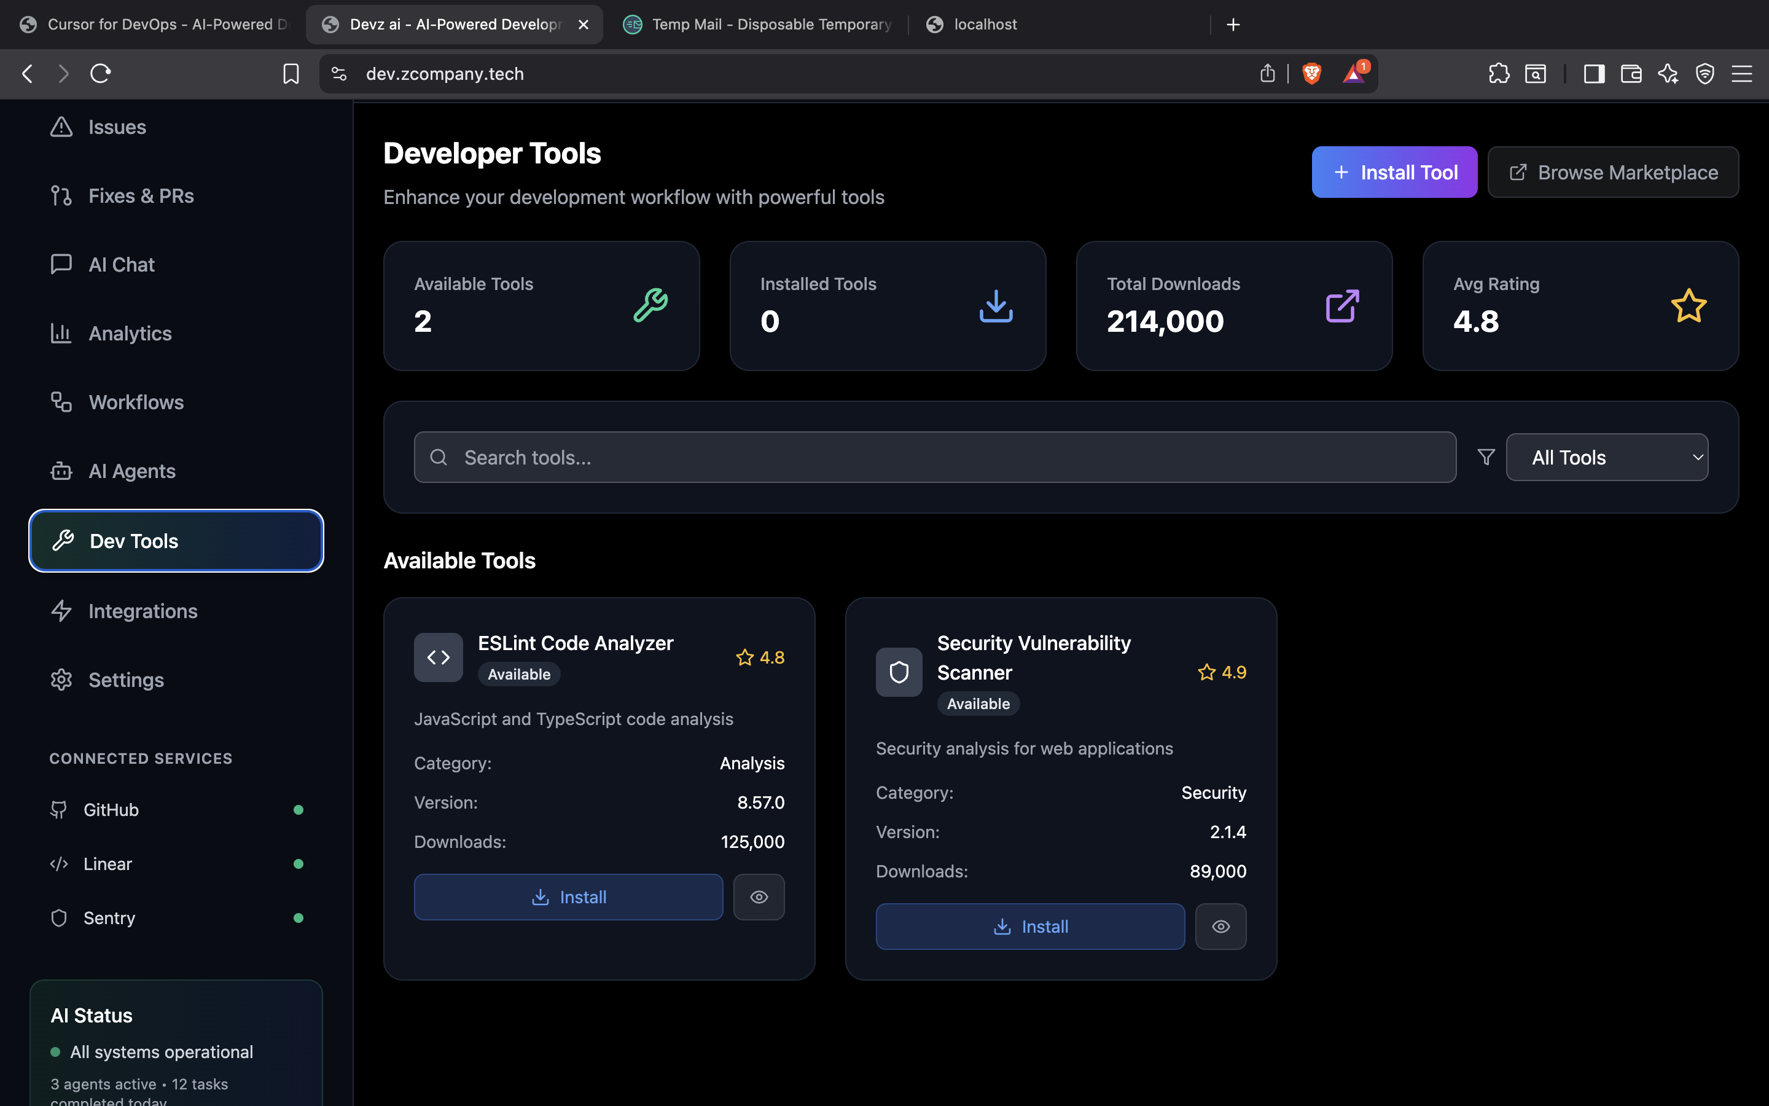Preview ESLint Code Analyzer with eye button

tap(759, 897)
